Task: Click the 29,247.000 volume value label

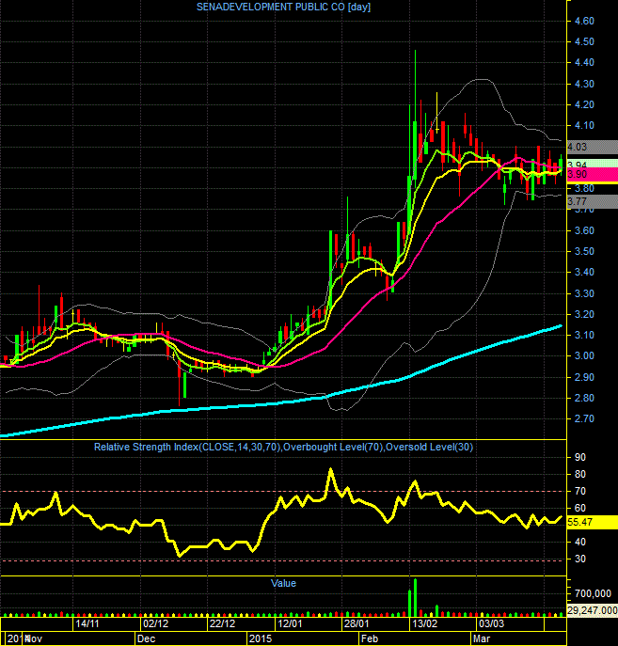Action: tap(593, 610)
